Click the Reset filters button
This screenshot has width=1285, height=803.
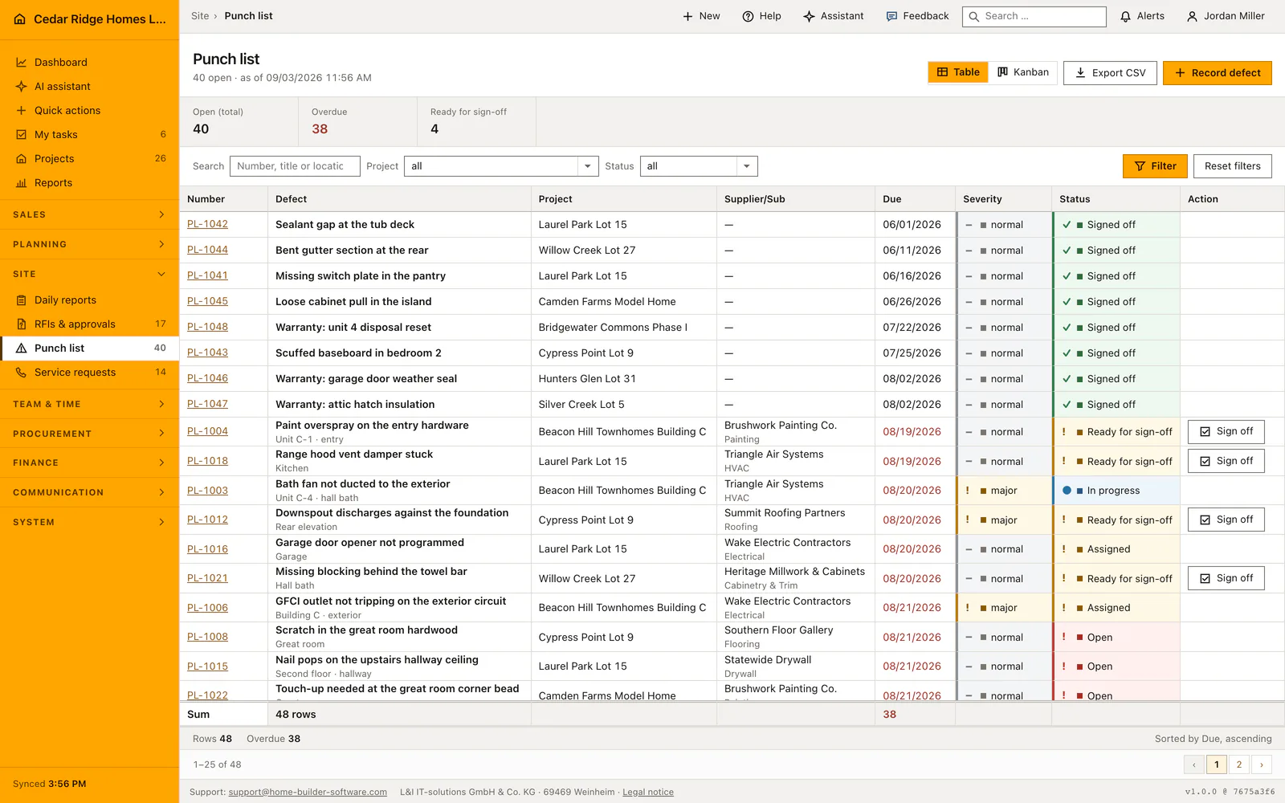[x=1232, y=166]
